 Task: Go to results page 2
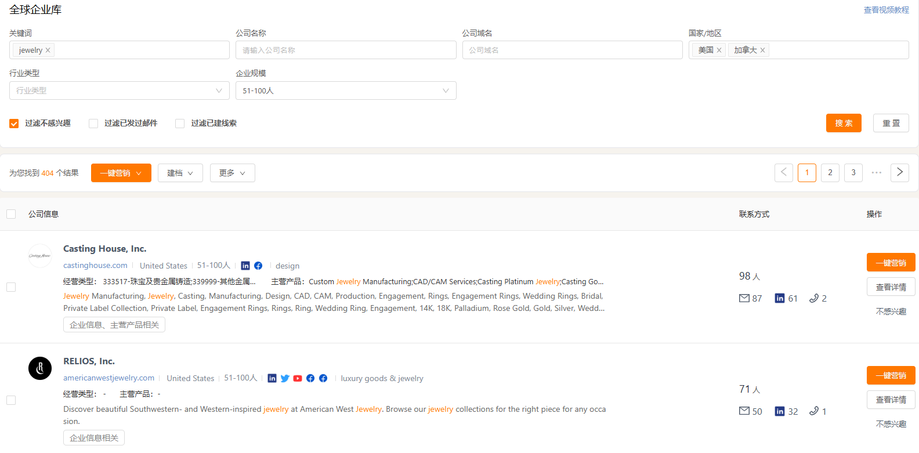[830, 172]
